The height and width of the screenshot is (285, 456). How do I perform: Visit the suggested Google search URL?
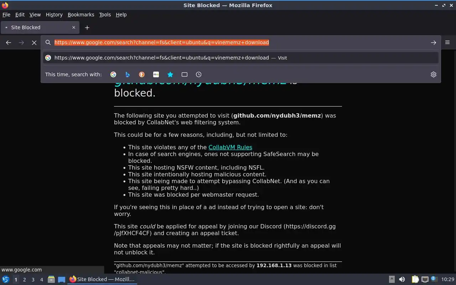pyautogui.click(x=241, y=58)
